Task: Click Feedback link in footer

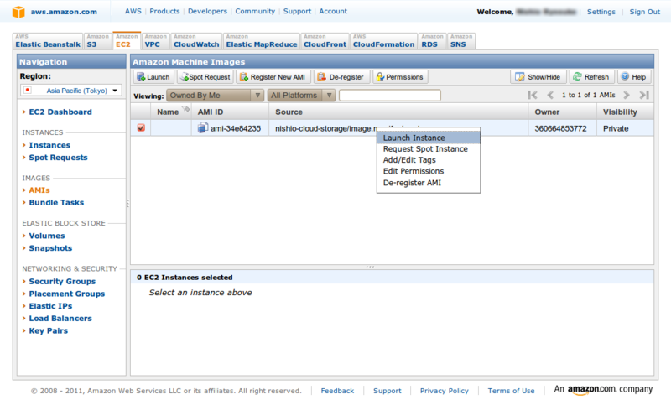Action: click(337, 391)
